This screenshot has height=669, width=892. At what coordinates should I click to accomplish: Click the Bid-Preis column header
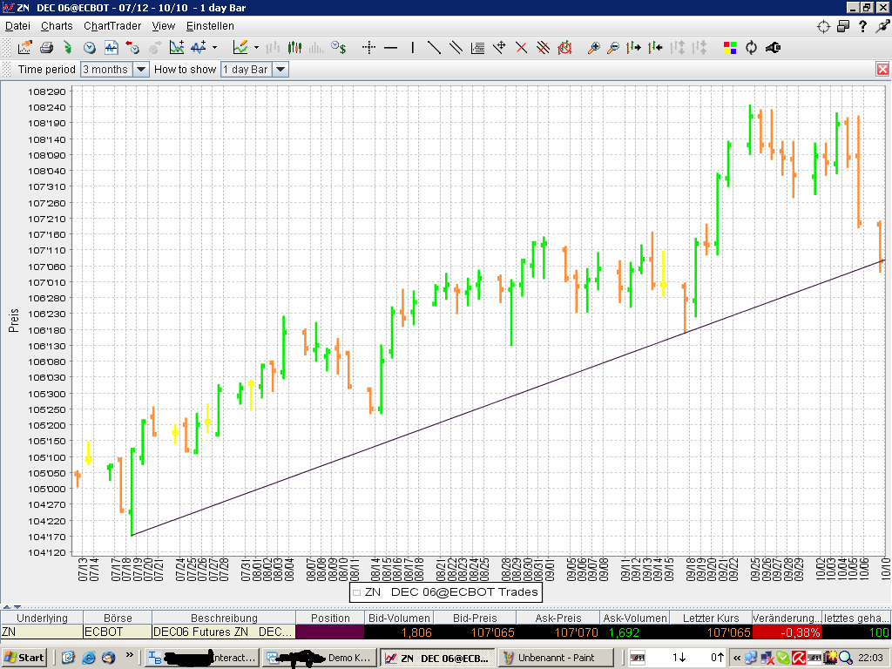pos(474,618)
